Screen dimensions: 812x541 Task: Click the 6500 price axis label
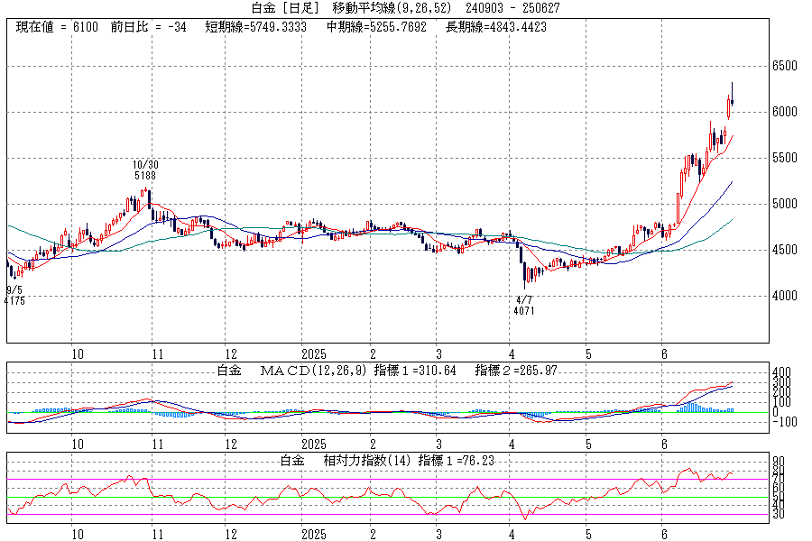(783, 67)
